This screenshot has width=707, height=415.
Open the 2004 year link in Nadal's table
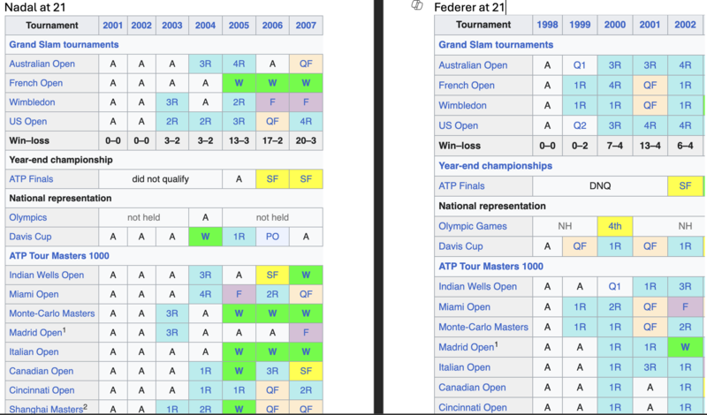[205, 26]
